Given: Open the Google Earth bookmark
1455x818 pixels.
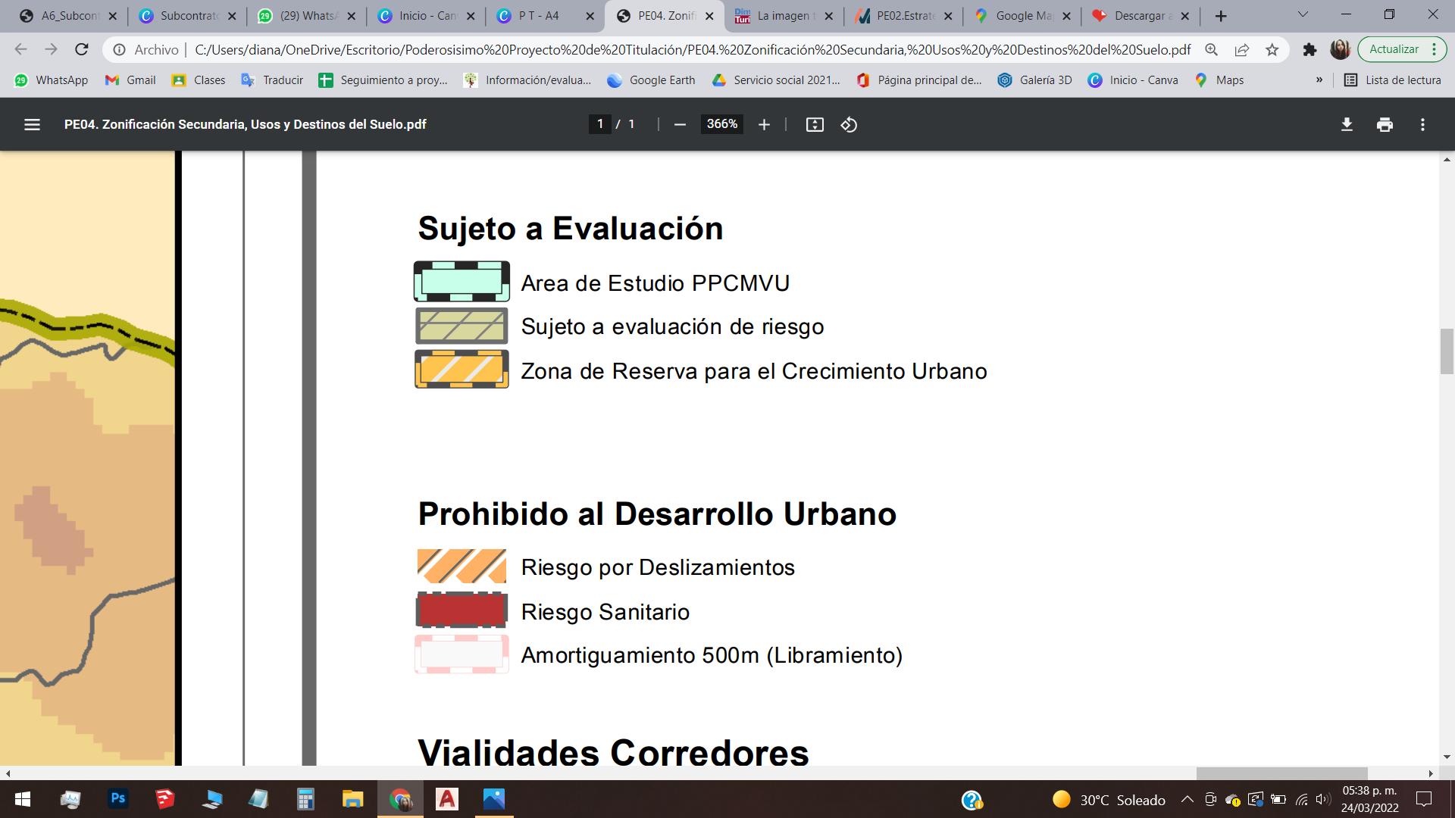Looking at the screenshot, I should 652,80.
